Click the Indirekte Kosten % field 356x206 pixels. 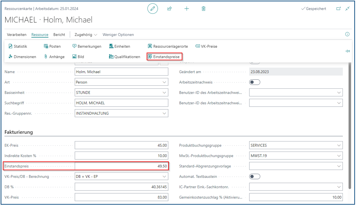121,156
